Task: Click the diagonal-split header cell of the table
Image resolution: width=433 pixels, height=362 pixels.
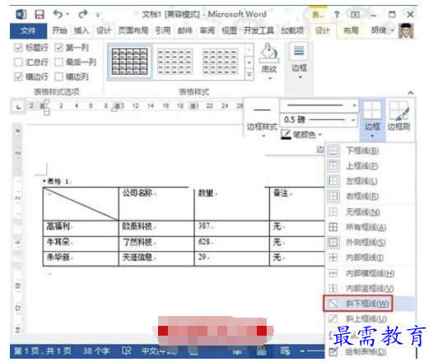Action: [x=81, y=204]
